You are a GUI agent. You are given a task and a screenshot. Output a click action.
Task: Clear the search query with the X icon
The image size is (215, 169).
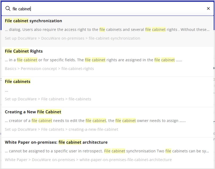[208, 8]
